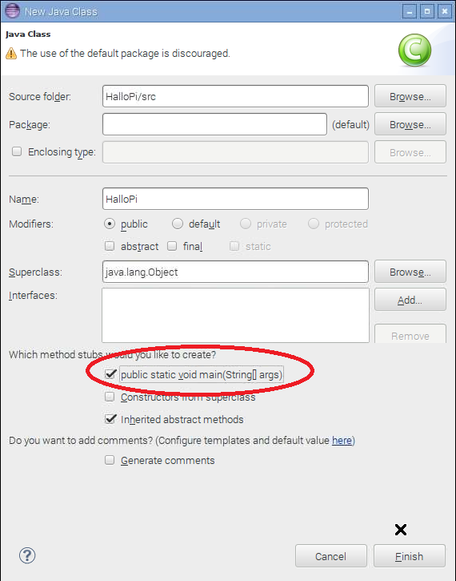The width and height of the screenshot is (456, 581).
Task: Uncheck public static void main stub
Action: [110, 374]
